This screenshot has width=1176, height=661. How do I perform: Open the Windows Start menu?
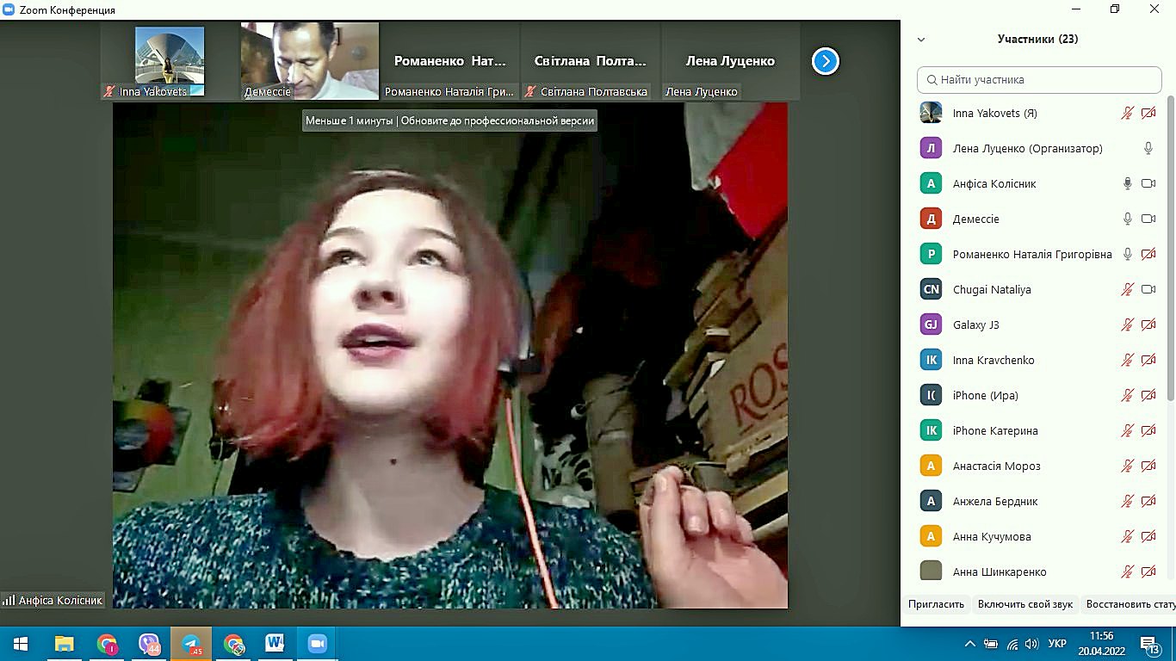(21, 643)
